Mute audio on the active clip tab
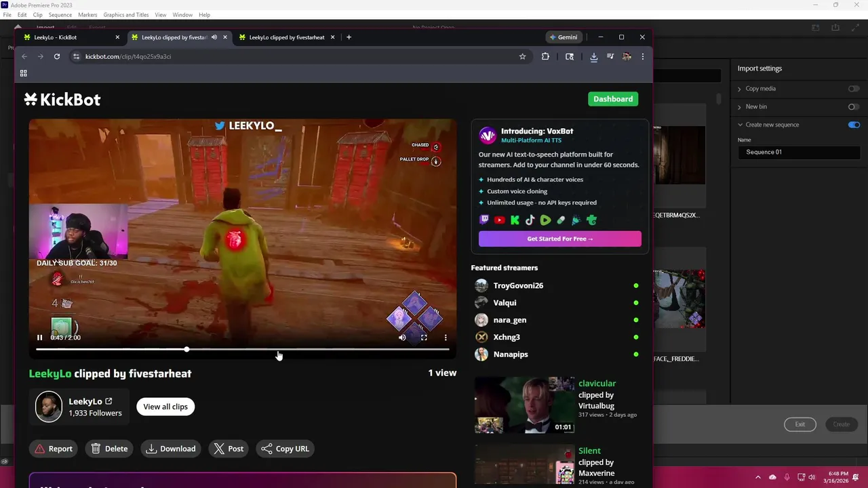This screenshot has height=488, width=868. pyautogui.click(x=214, y=37)
